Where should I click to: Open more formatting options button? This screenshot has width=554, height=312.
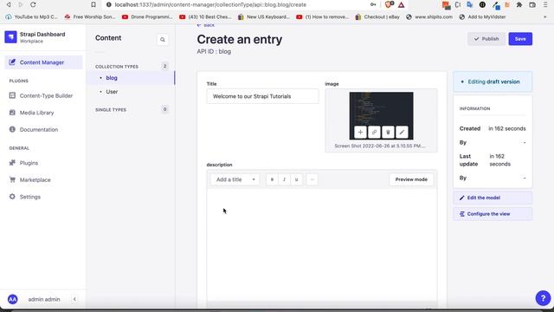(x=312, y=179)
